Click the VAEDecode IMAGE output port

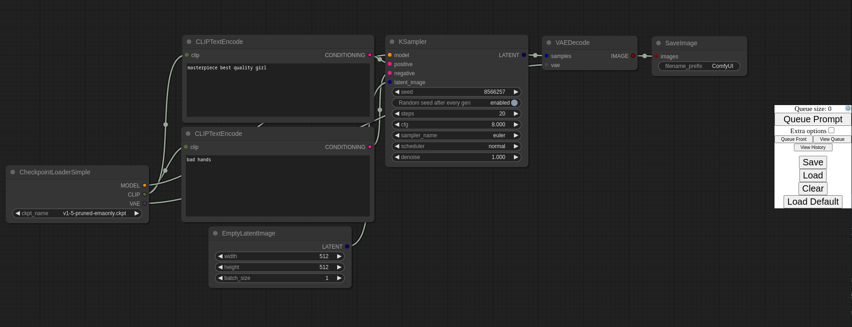(x=633, y=56)
